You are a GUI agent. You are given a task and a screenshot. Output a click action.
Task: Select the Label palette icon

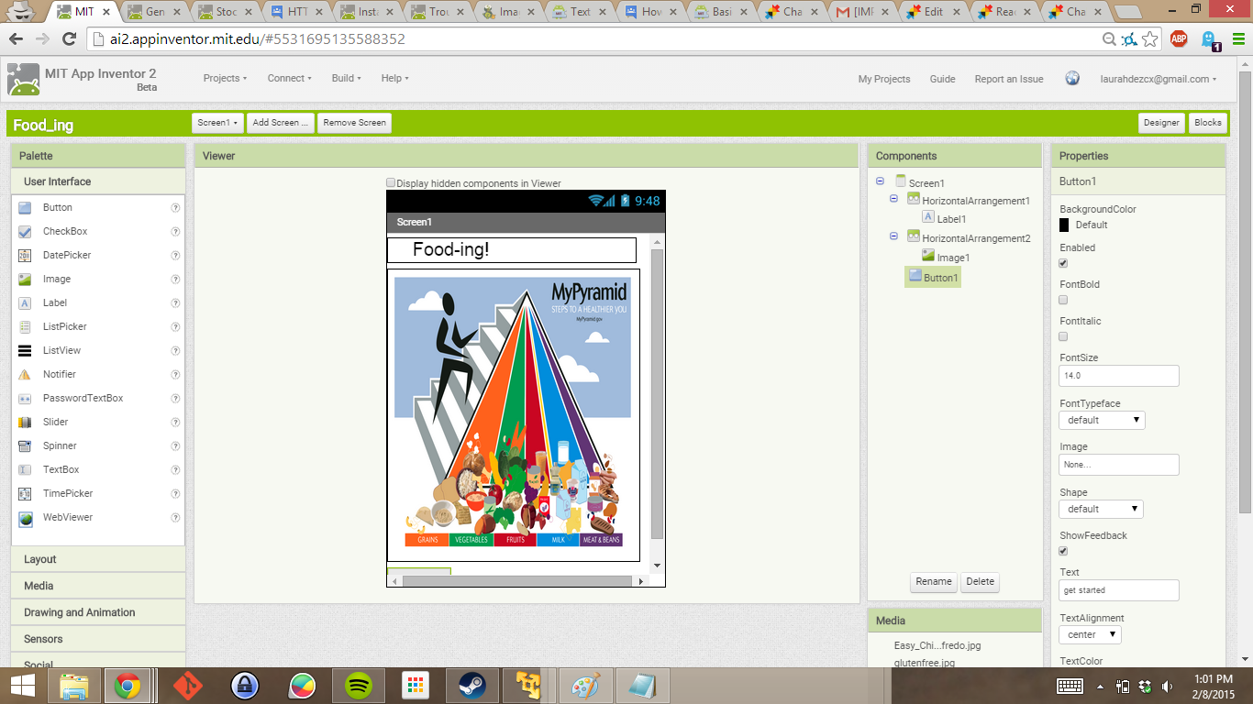coord(25,303)
